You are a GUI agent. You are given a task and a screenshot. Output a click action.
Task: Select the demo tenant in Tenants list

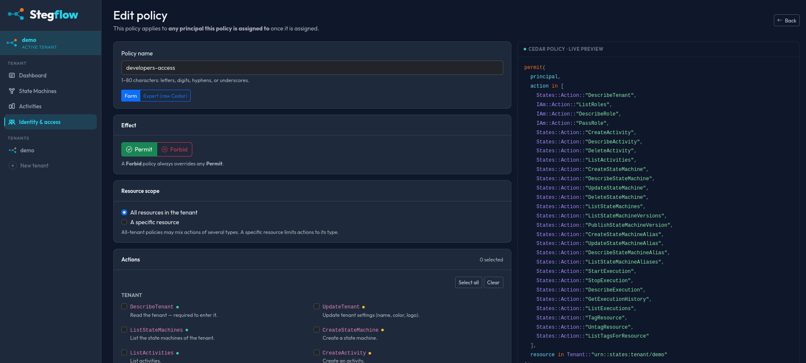50,150
